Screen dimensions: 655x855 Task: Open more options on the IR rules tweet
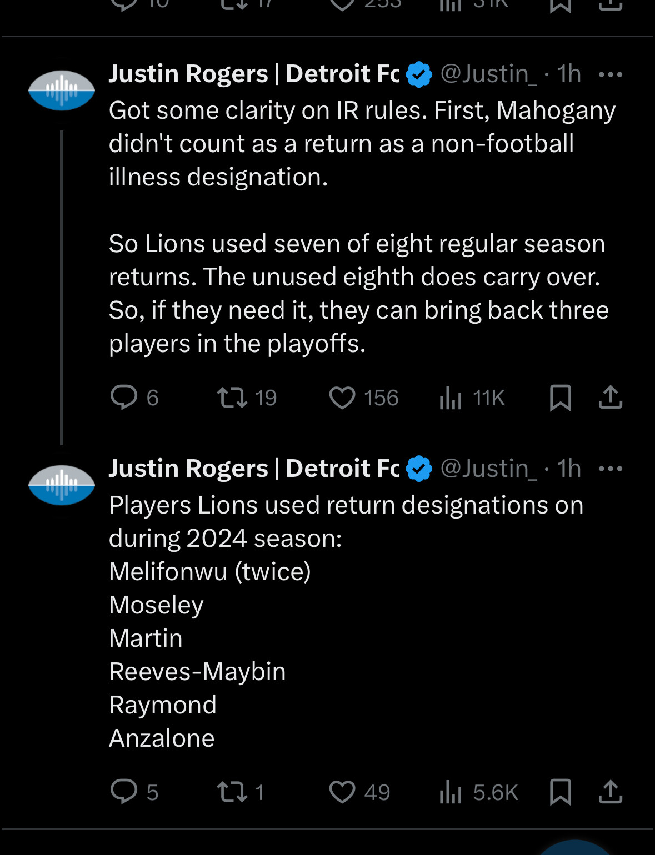coord(611,74)
